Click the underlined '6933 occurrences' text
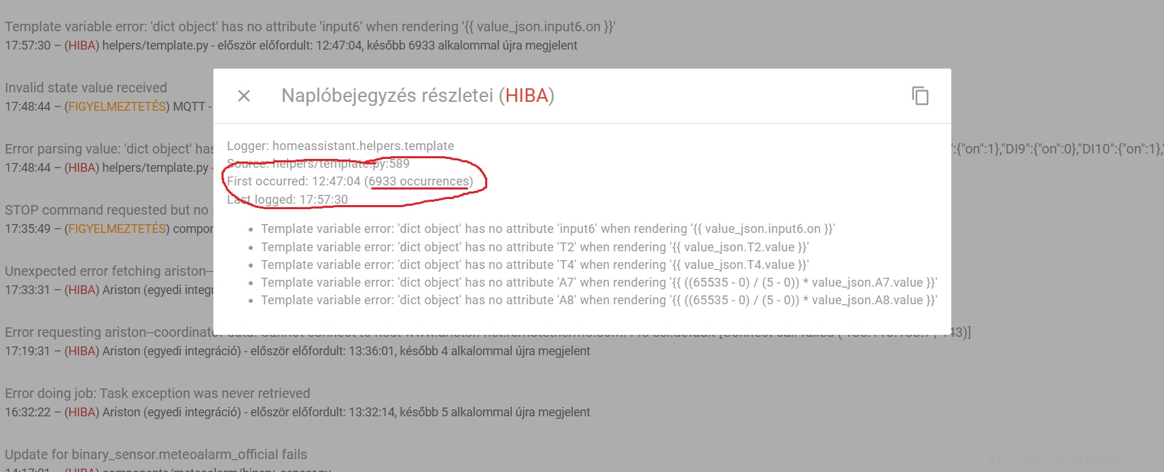This screenshot has height=472, width=1164. coord(419,181)
